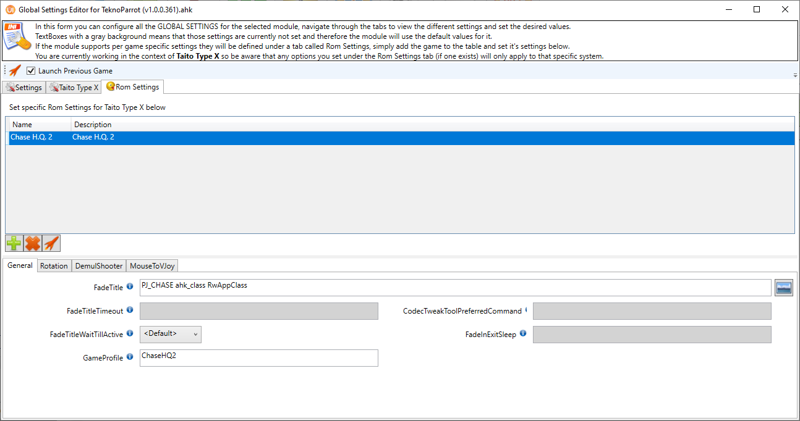Show info for FadeTitleWaitTillActive
The height and width of the screenshot is (421, 800).
pos(130,333)
